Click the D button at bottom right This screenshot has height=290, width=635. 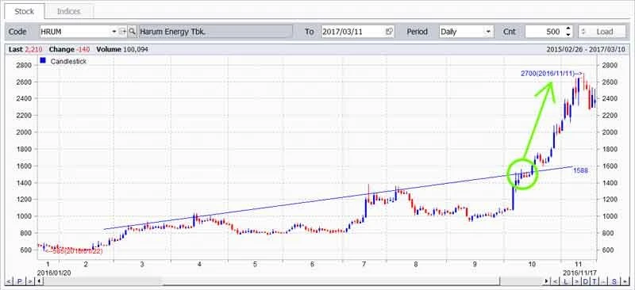pyautogui.click(x=586, y=281)
